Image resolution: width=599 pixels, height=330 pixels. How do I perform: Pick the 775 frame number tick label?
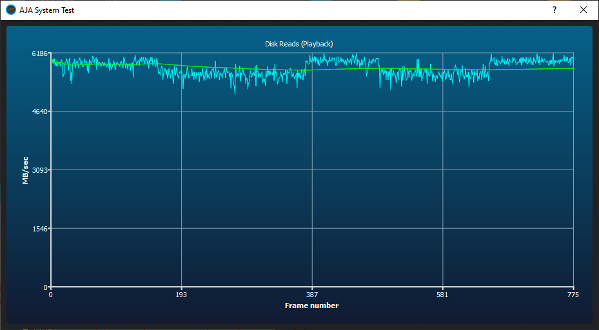point(573,295)
